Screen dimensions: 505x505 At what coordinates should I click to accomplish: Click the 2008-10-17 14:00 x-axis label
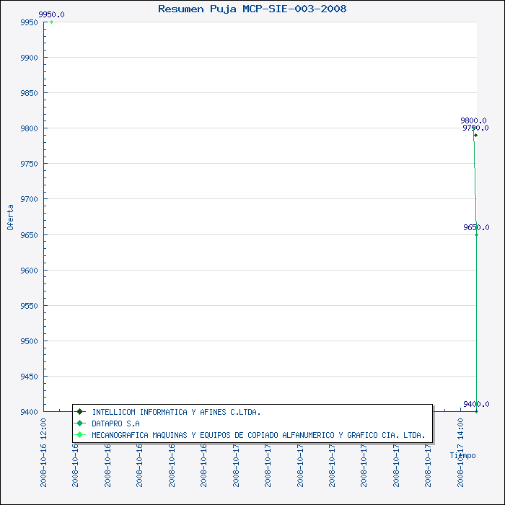(x=460, y=452)
